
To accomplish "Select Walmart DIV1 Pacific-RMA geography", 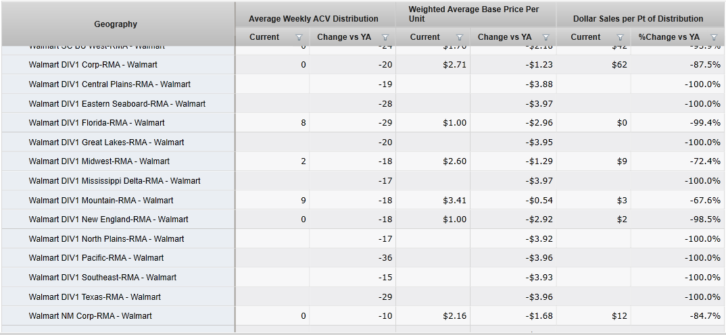I will coord(96,258).
